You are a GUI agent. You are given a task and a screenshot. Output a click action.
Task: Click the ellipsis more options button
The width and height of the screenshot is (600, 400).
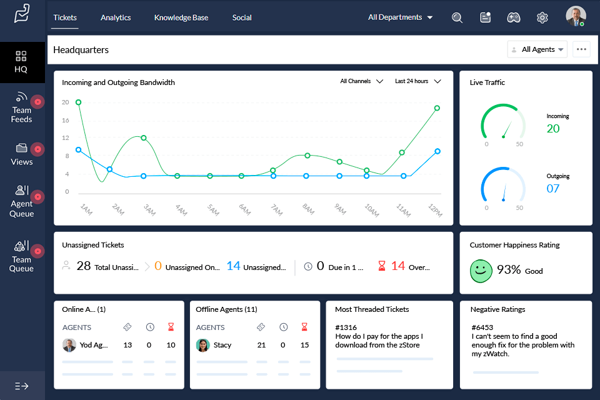(581, 49)
